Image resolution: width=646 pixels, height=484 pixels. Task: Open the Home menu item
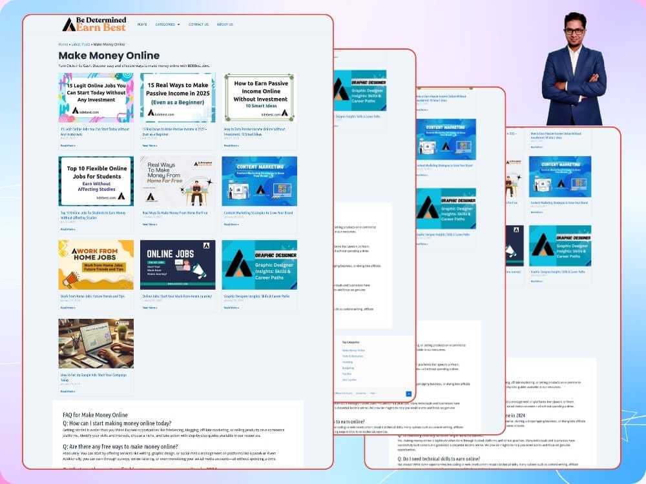[142, 25]
